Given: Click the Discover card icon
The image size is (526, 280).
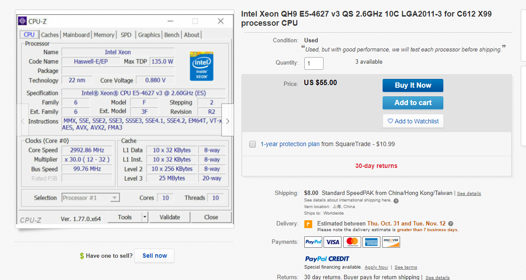Looking at the screenshot, I should [391, 242].
